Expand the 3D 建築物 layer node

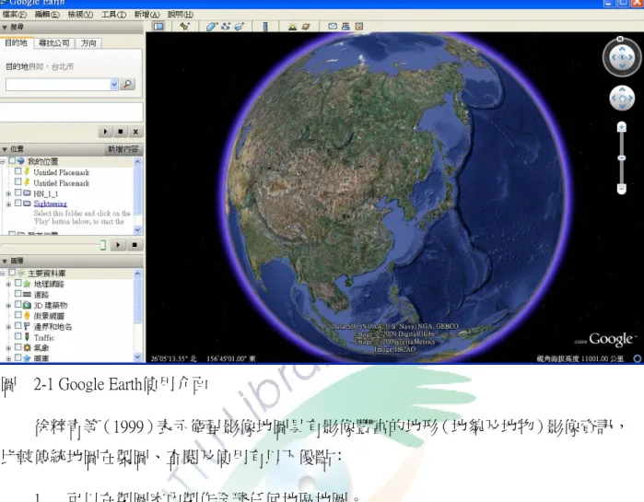coord(8,306)
